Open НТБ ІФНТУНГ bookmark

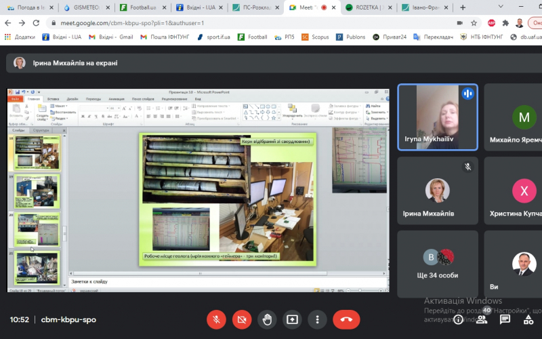(481, 37)
